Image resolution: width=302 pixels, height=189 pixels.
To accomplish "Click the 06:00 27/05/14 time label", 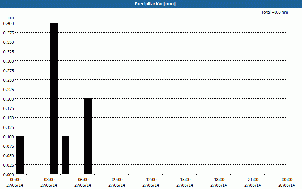I will pyautogui.click(x=83, y=183).
